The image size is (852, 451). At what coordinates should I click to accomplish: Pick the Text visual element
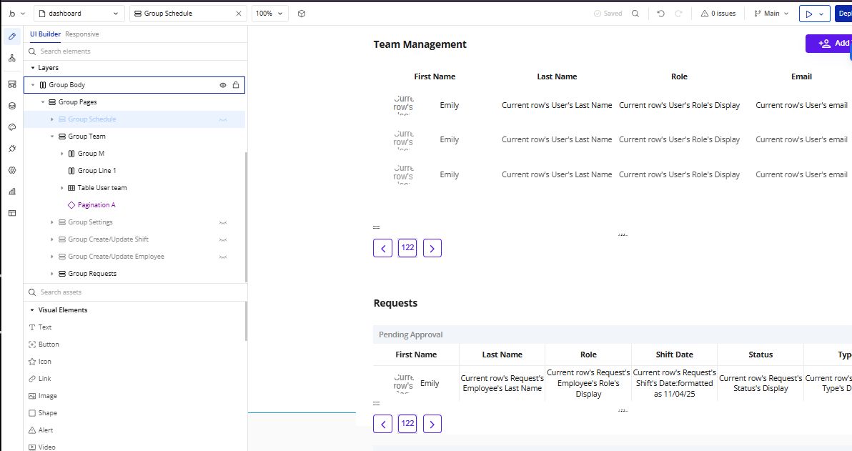click(40, 327)
